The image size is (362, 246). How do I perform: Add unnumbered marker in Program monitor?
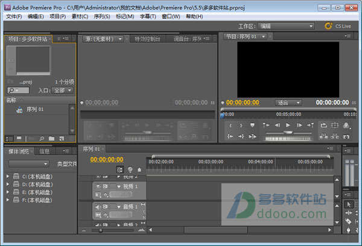point(252,125)
